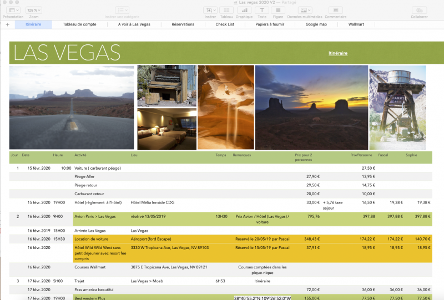Select the desert road photo

(72, 107)
